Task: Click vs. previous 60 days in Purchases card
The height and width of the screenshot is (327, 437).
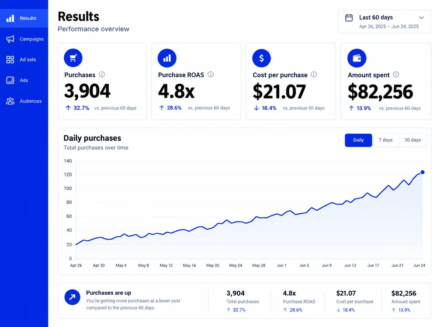Action: (x=115, y=108)
